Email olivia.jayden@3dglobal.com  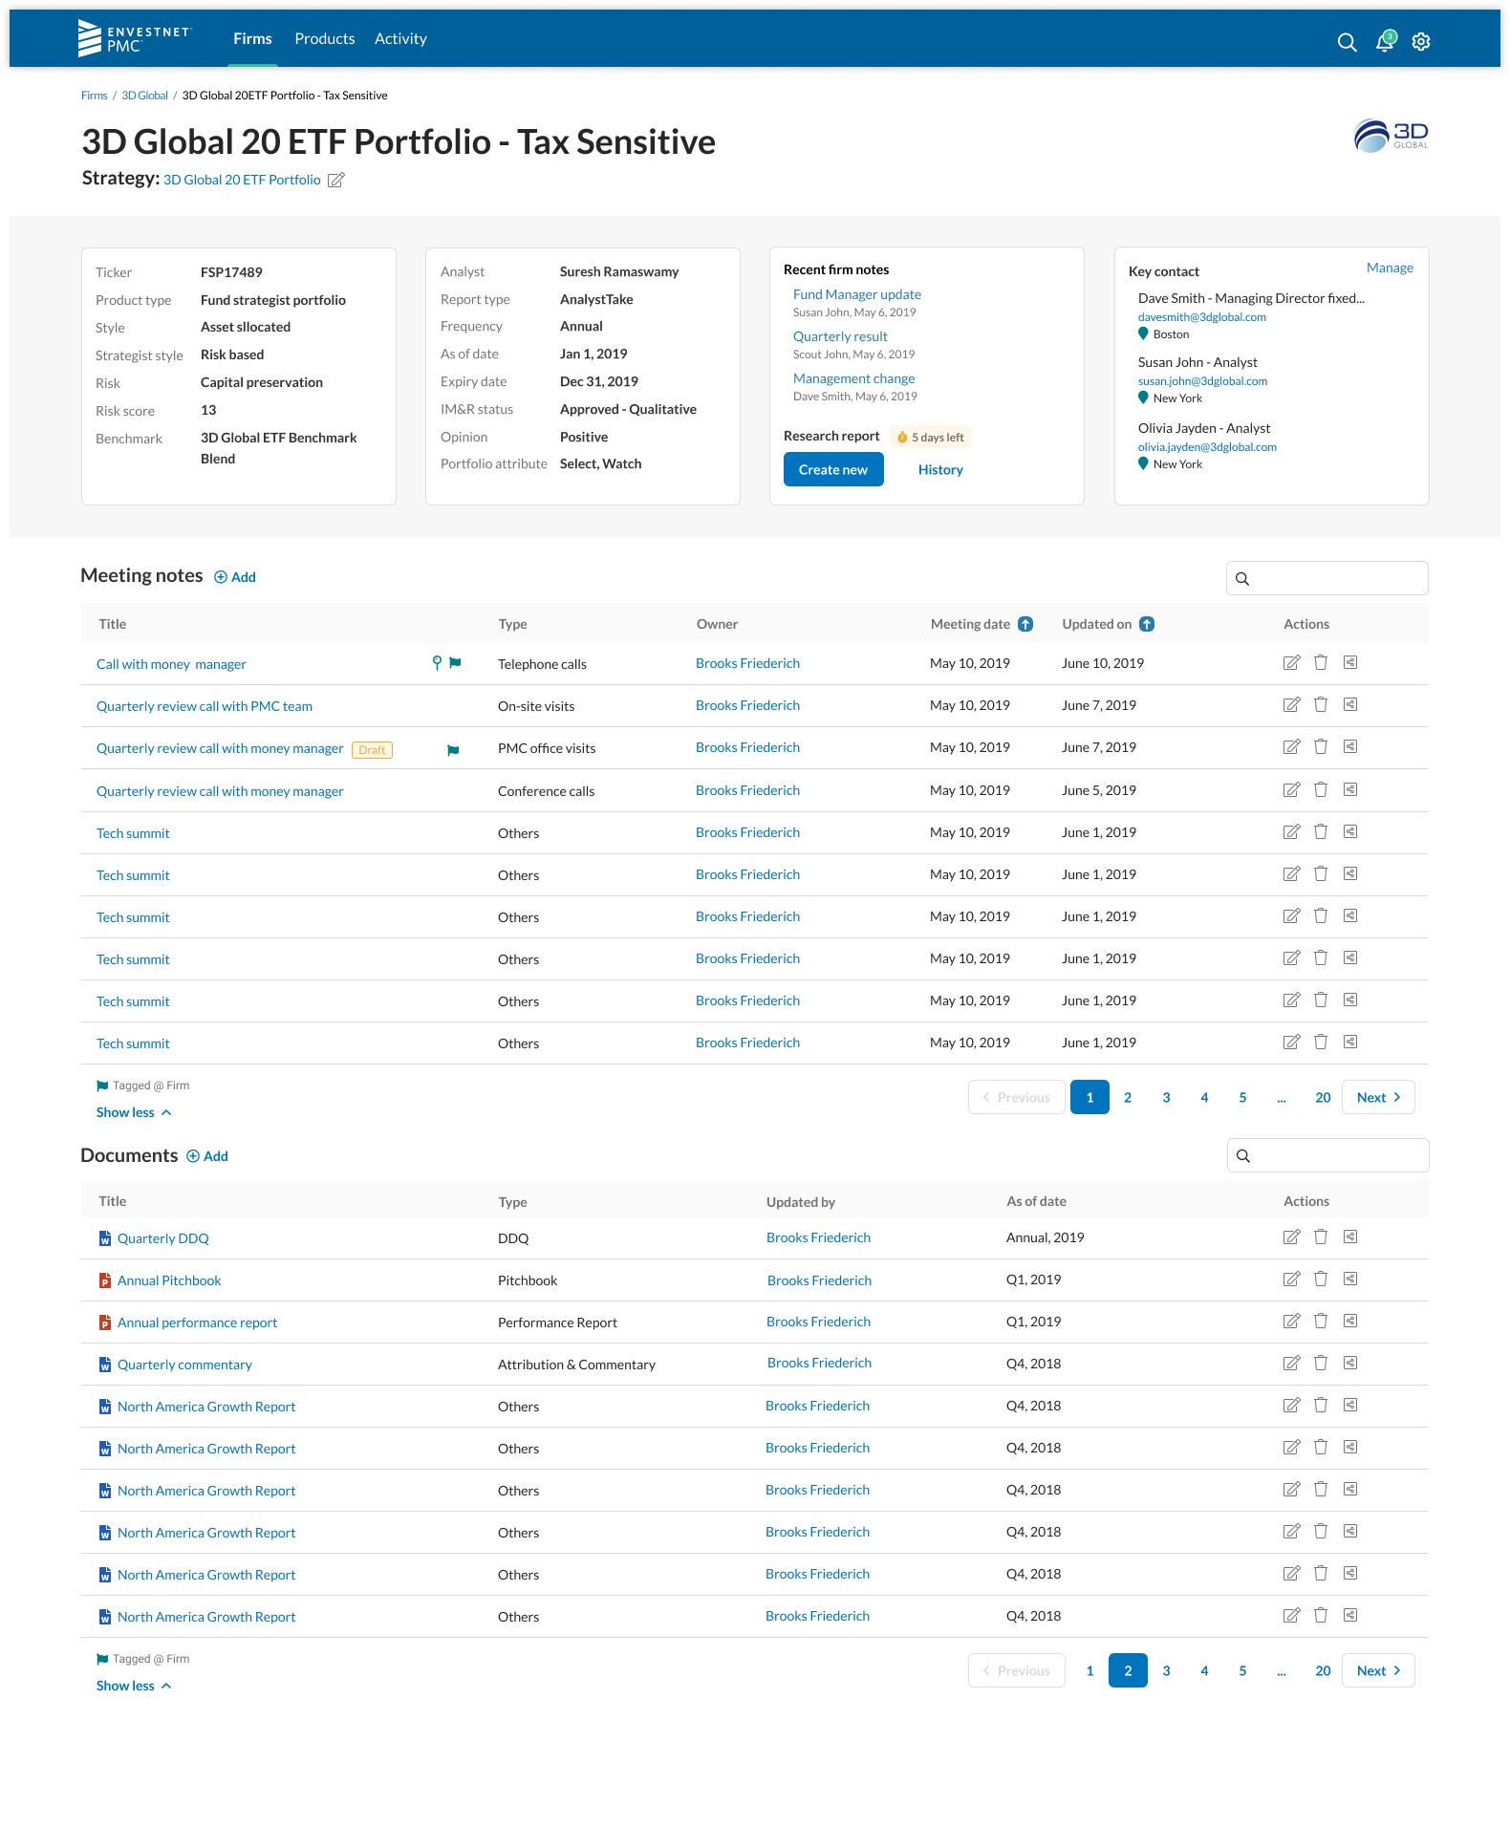[1207, 447]
